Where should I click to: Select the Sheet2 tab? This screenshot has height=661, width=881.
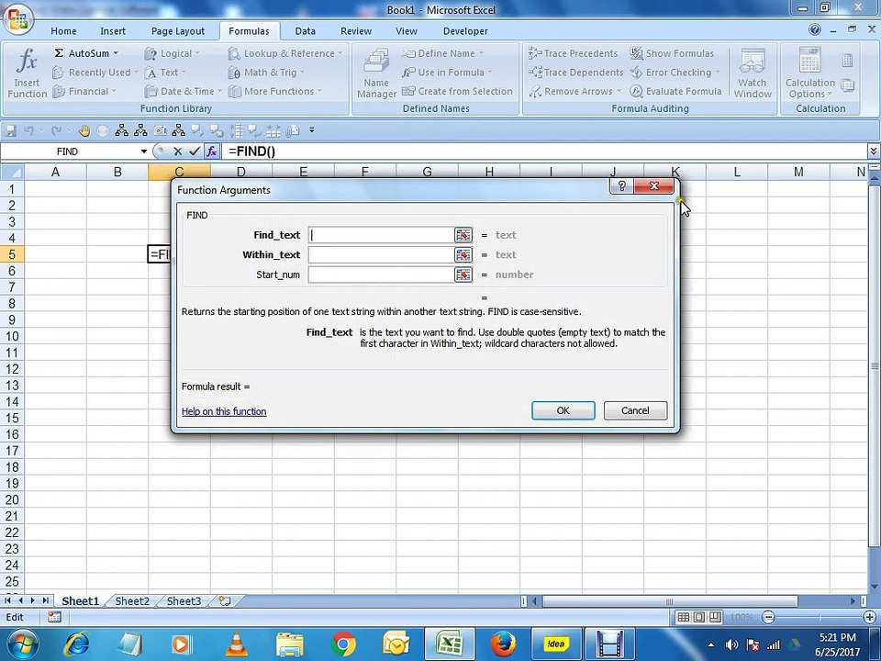pyautogui.click(x=132, y=600)
